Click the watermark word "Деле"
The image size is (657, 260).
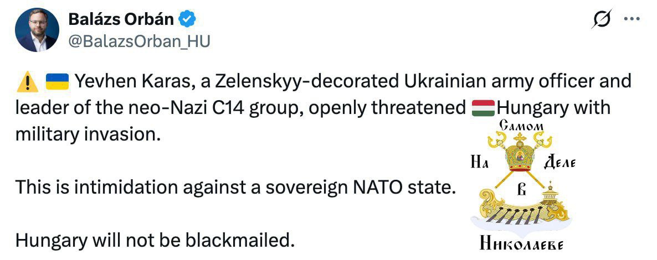point(560,163)
